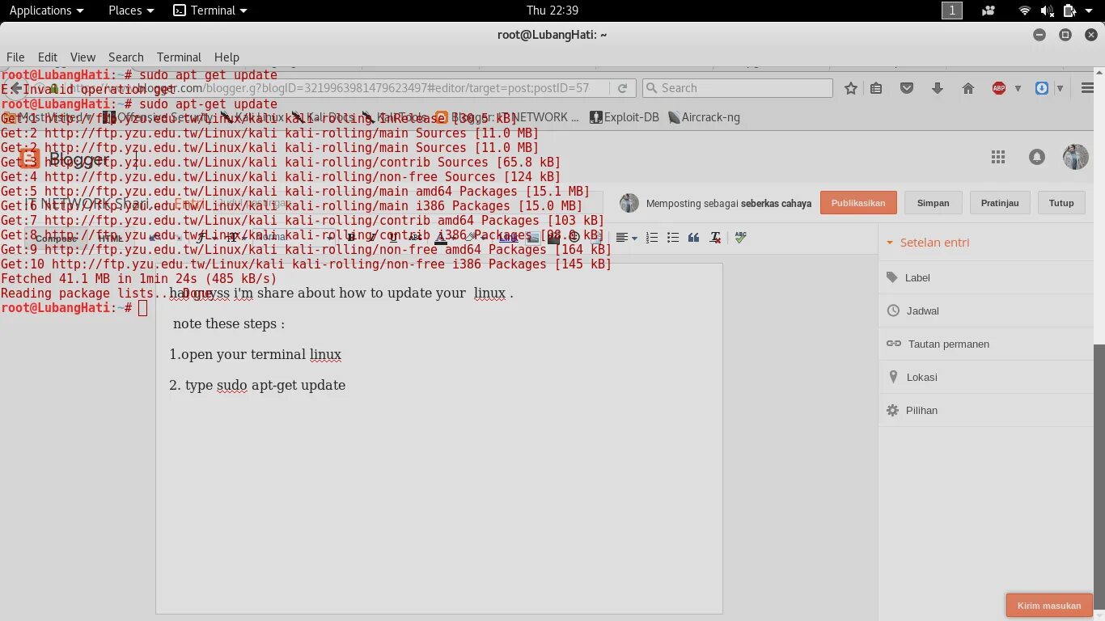The image size is (1105, 621).
Task: Save page to Pocket
Action: click(x=907, y=88)
